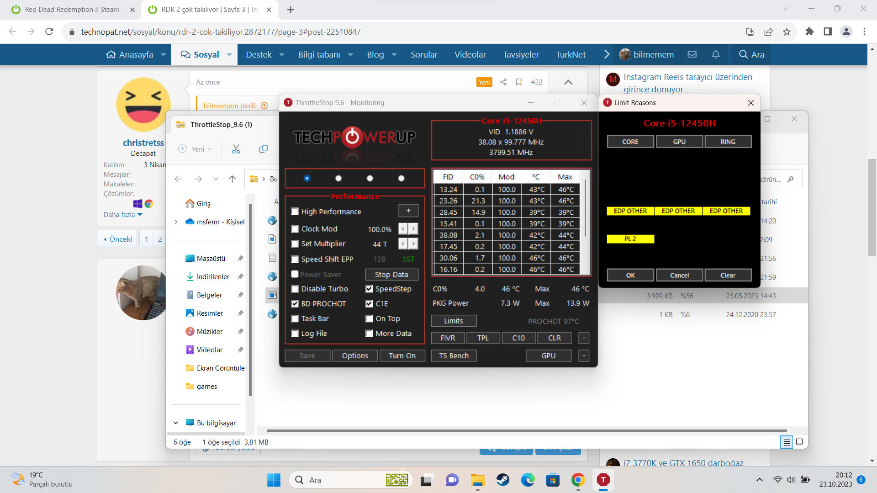Screen dimensions: 877x493
Task: Click the search icon in Explorer
Action: click(790, 179)
